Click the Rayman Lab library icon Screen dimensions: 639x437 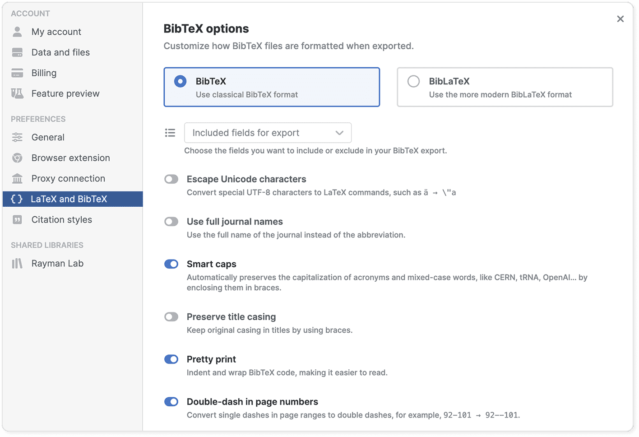click(x=17, y=264)
